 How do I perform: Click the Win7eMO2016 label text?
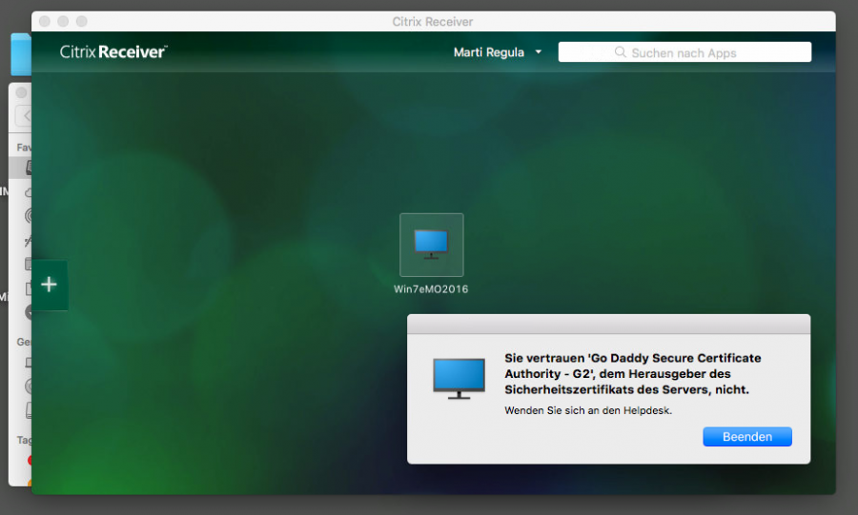point(431,289)
